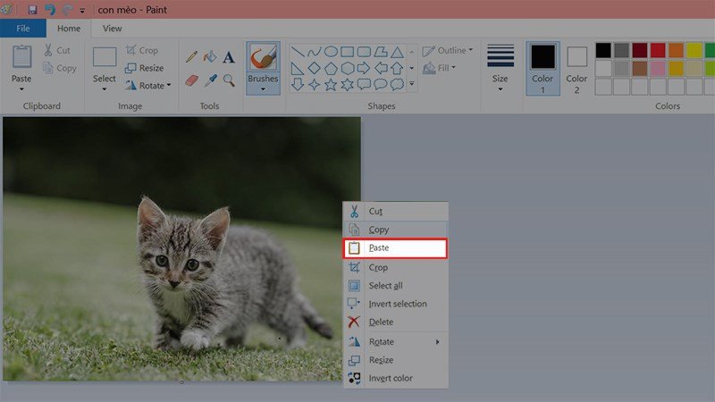Pick the red color swatch

tap(659, 50)
